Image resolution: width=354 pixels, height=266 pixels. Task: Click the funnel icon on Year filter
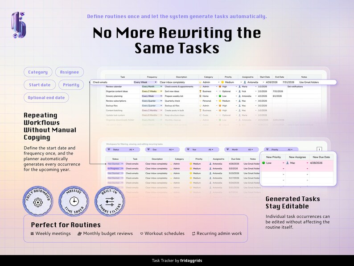tap(188, 150)
